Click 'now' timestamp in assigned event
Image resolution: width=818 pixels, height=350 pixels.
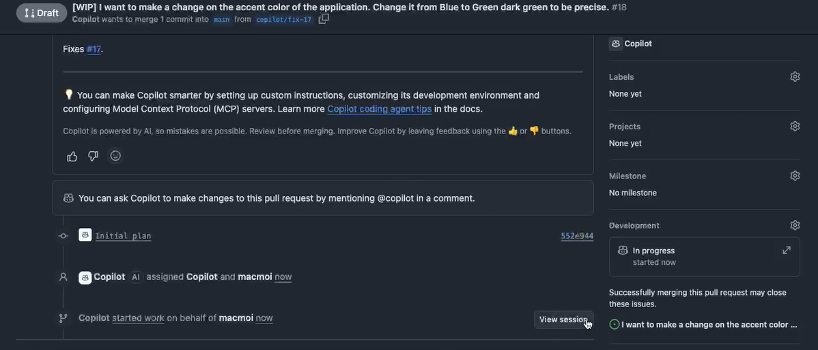[283, 276]
